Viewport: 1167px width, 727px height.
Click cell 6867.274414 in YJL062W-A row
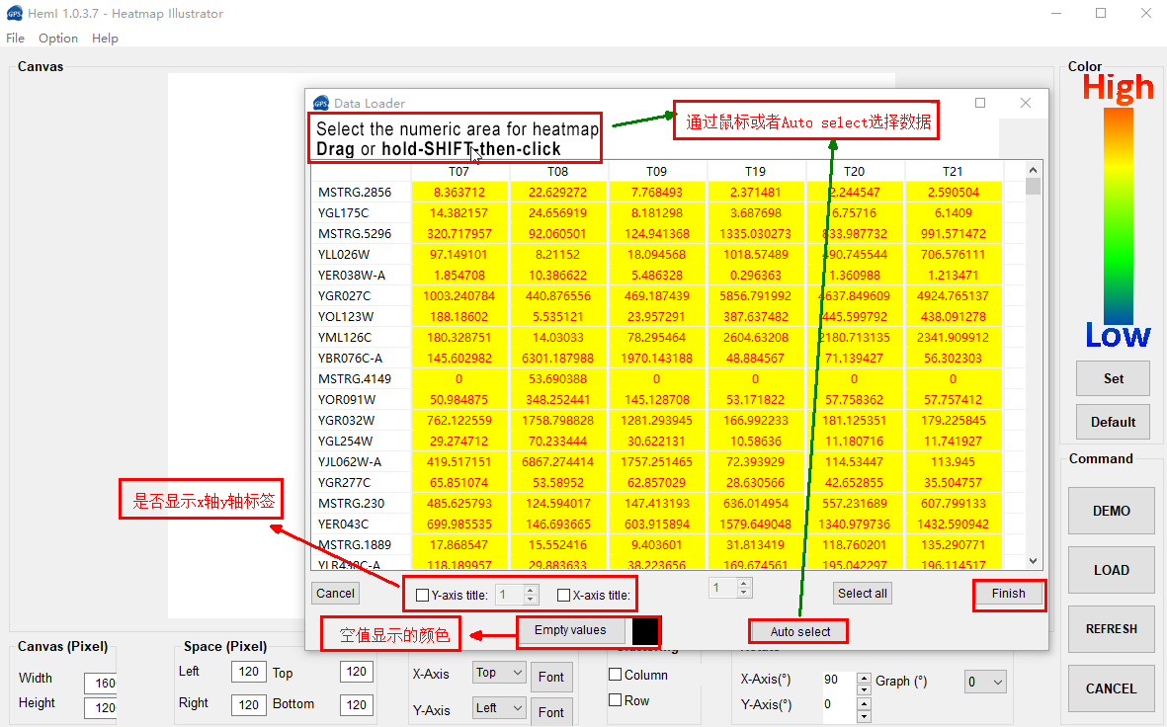click(557, 461)
